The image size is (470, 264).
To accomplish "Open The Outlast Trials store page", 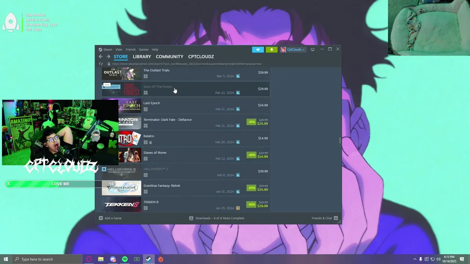I will [156, 70].
